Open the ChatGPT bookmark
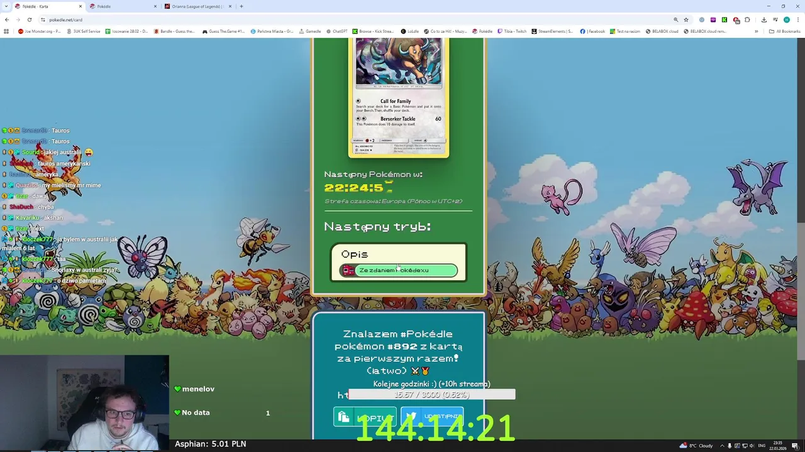The image size is (805, 452). coord(336,31)
